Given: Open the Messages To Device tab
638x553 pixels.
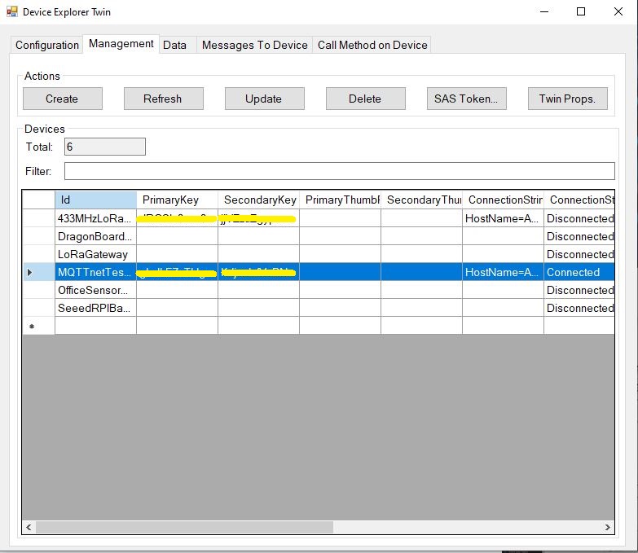Looking at the screenshot, I should point(254,45).
